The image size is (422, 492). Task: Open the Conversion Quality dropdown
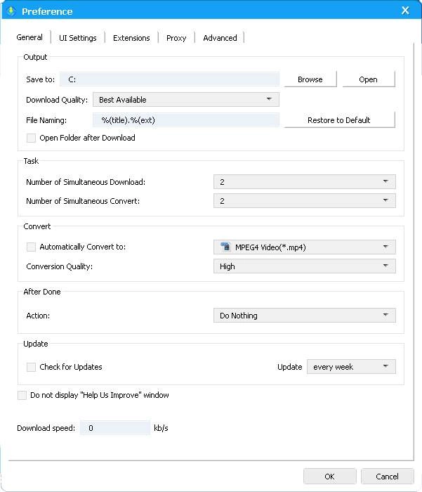pyautogui.click(x=305, y=266)
